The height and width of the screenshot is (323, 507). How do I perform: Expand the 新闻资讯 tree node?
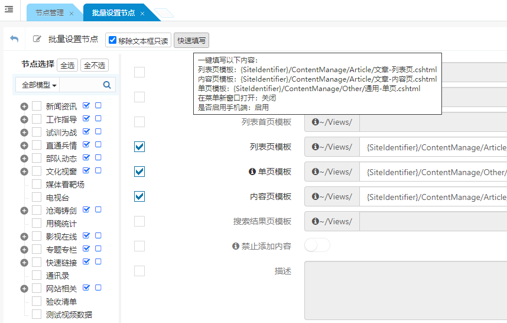click(x=24, y=106)
